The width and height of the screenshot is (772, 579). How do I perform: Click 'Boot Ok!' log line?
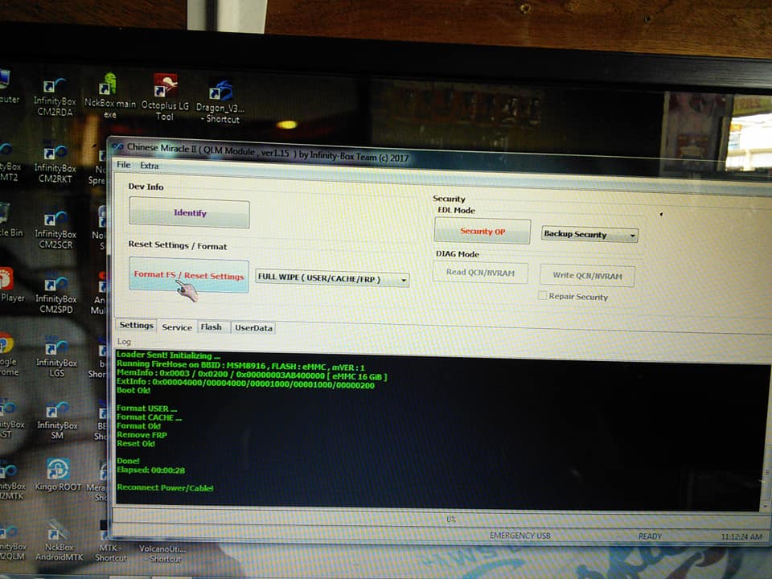[133, 390]
